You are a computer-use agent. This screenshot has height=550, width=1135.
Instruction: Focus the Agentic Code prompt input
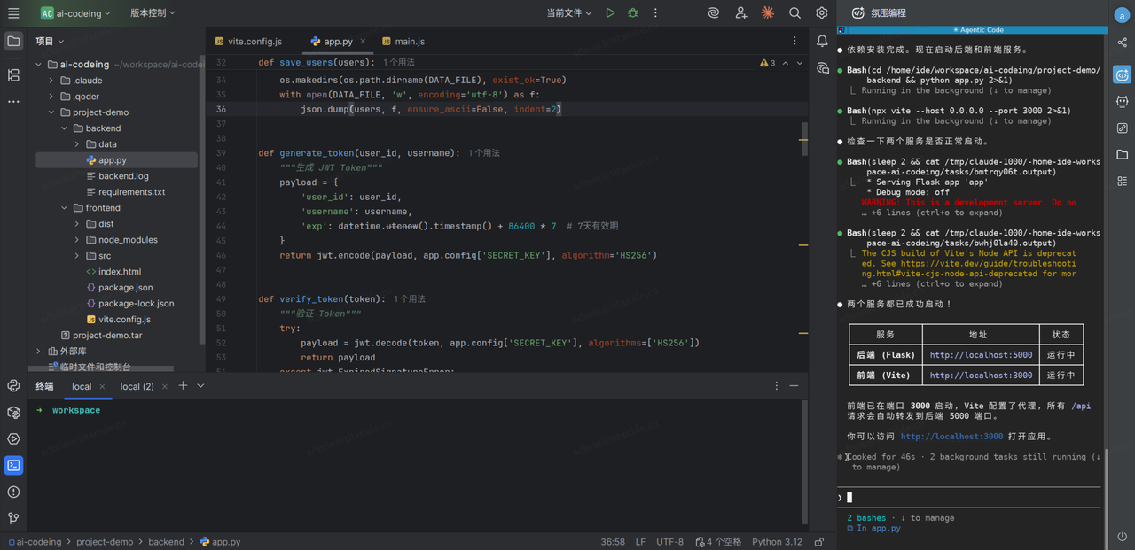pos(968,498)
